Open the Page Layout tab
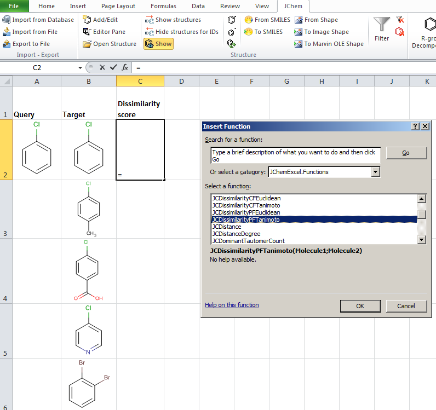This screenshot has height=410, width=436. click(x=118, y=6)
